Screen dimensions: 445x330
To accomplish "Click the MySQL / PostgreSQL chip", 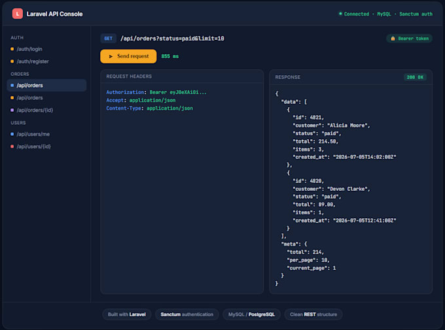I will click(251, 314).
